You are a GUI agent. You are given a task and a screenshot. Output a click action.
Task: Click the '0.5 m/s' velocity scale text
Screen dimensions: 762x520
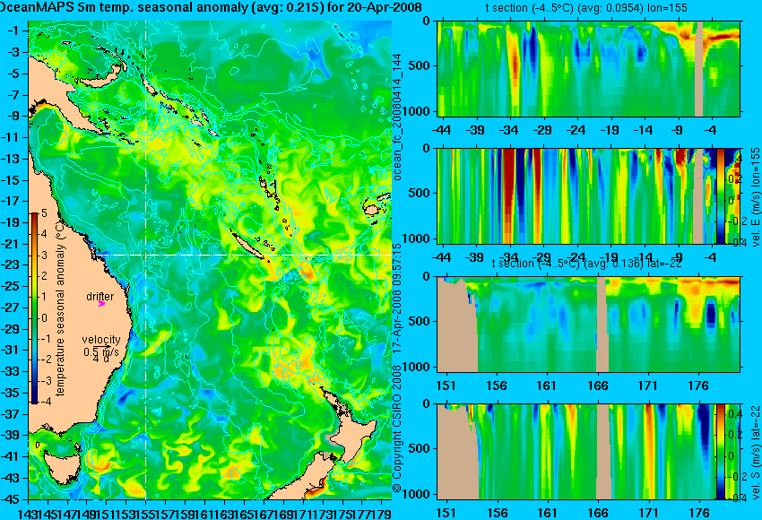tap(100, 351)
